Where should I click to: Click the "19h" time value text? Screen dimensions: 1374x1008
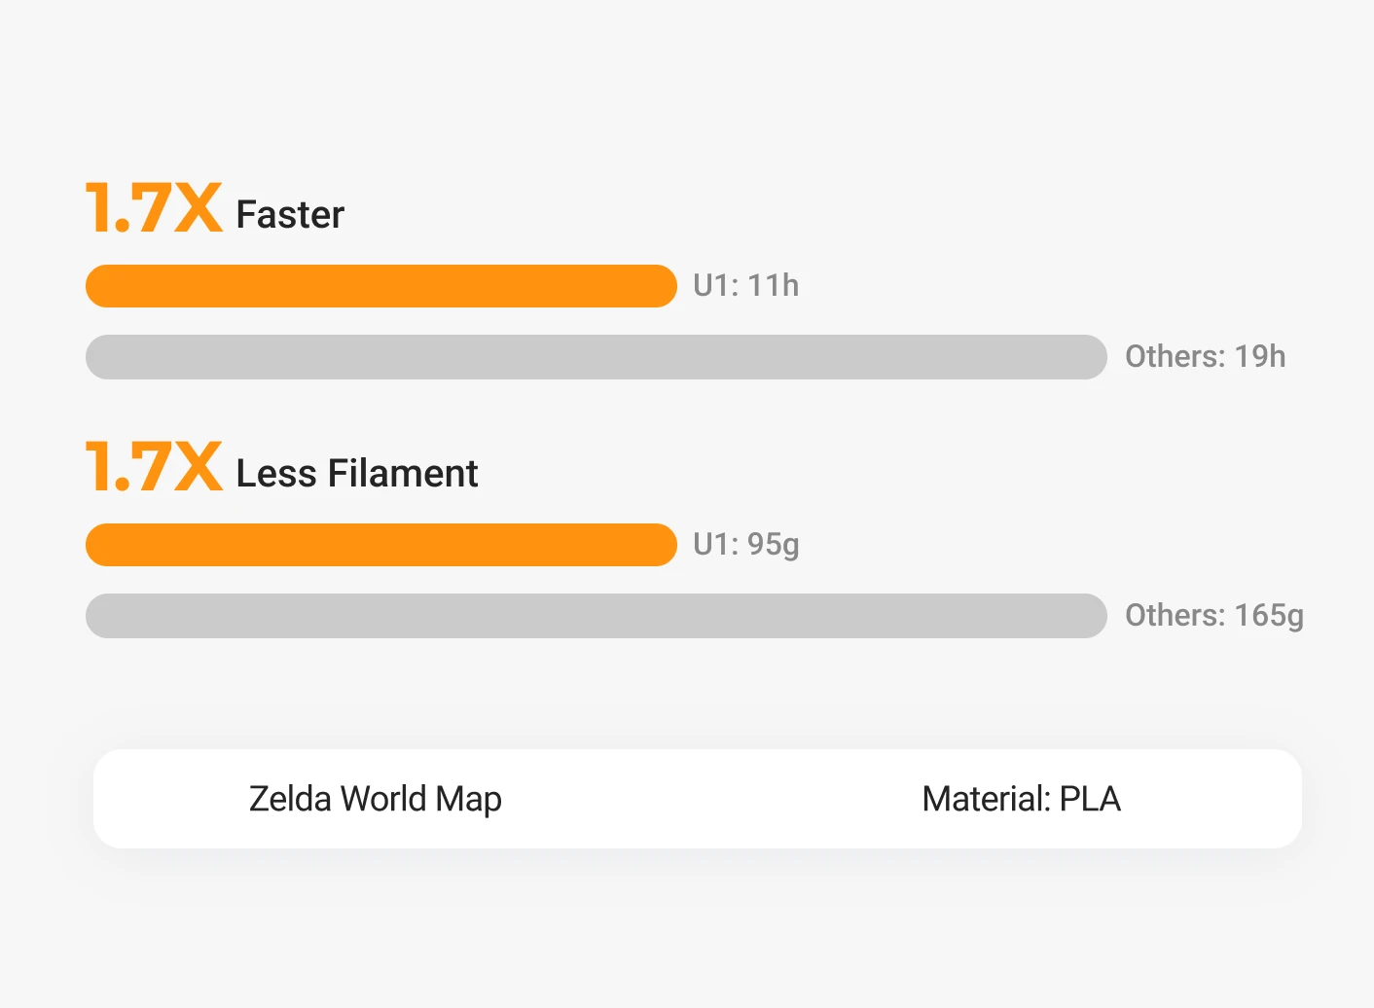[1260, 357]
